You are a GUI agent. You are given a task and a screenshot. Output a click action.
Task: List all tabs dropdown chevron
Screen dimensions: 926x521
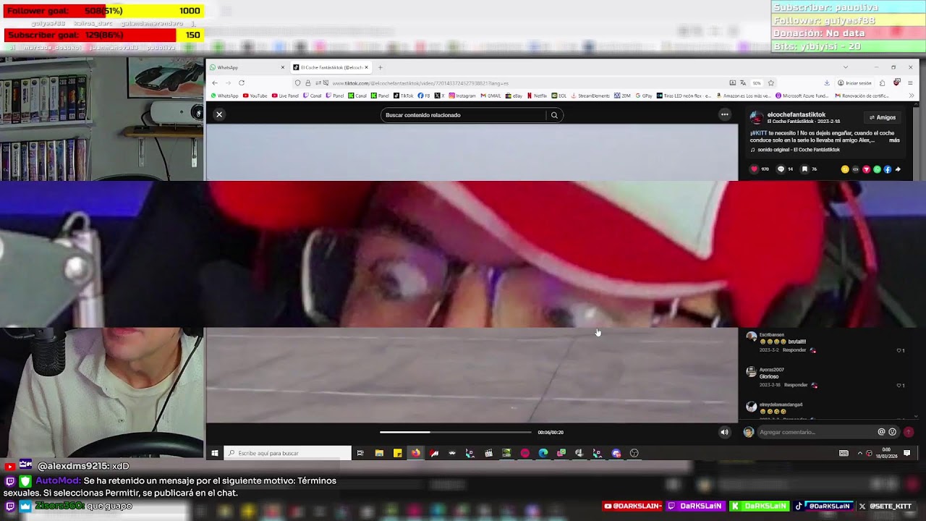tap(846, 67)
